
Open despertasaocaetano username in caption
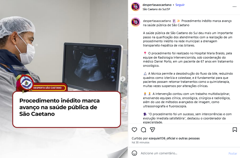tap(157, 21)
